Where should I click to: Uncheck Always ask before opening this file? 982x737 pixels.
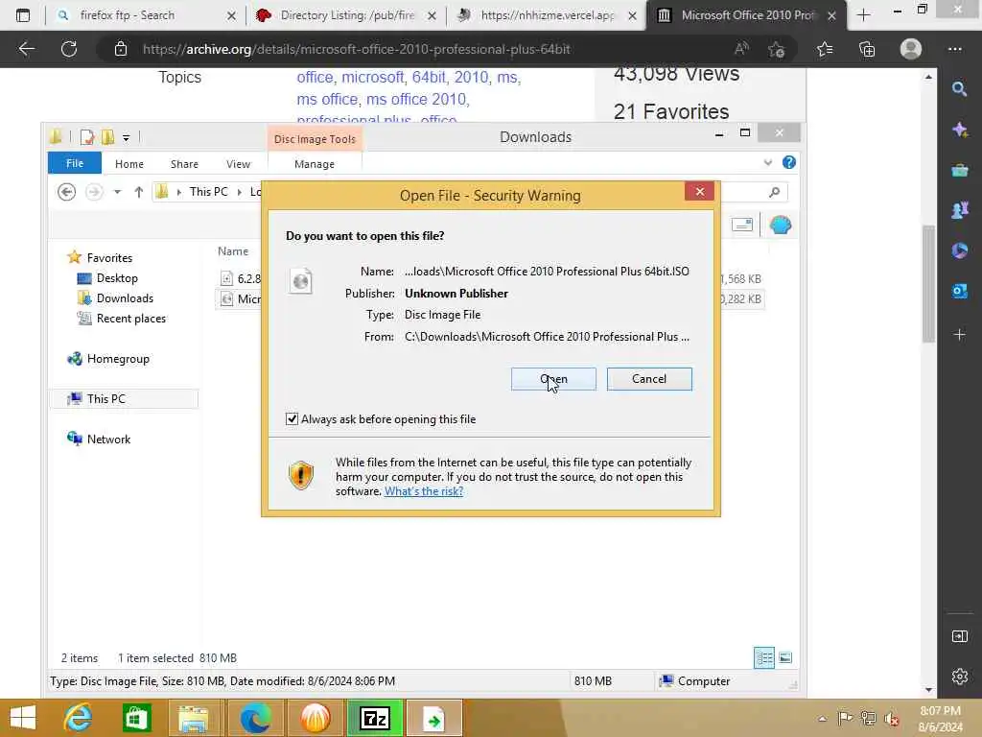292,418
